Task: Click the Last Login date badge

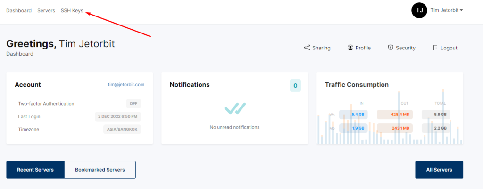Action: coord(118,117)
